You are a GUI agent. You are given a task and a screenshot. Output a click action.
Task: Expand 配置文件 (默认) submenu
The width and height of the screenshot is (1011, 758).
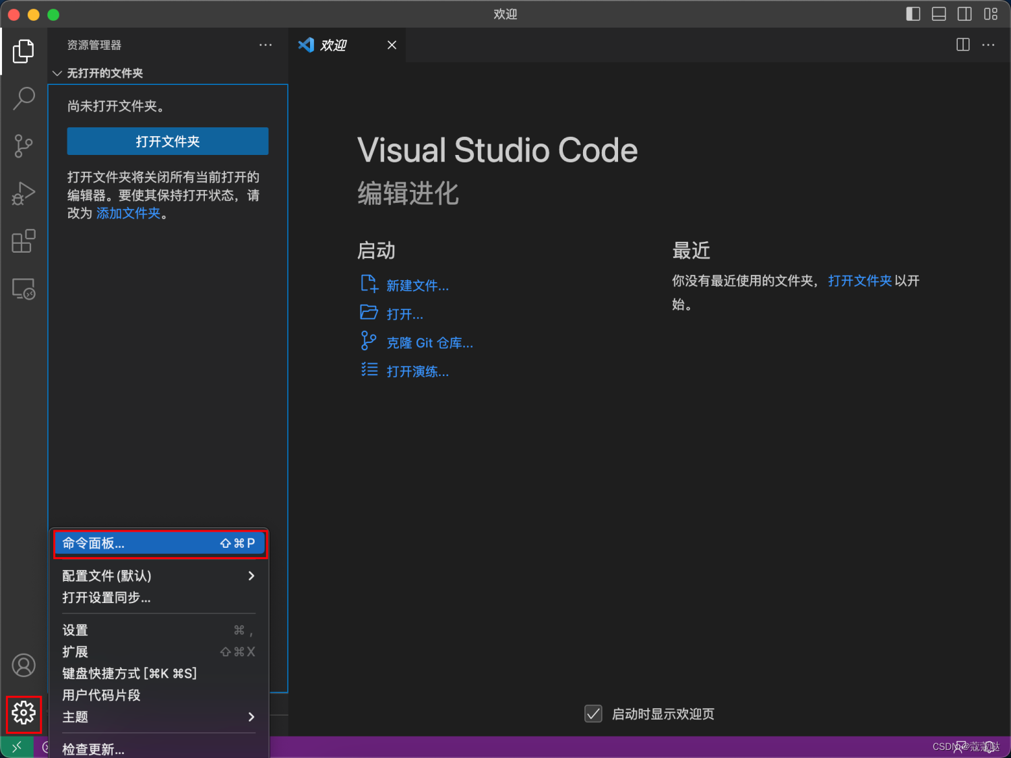coord(159,575)
